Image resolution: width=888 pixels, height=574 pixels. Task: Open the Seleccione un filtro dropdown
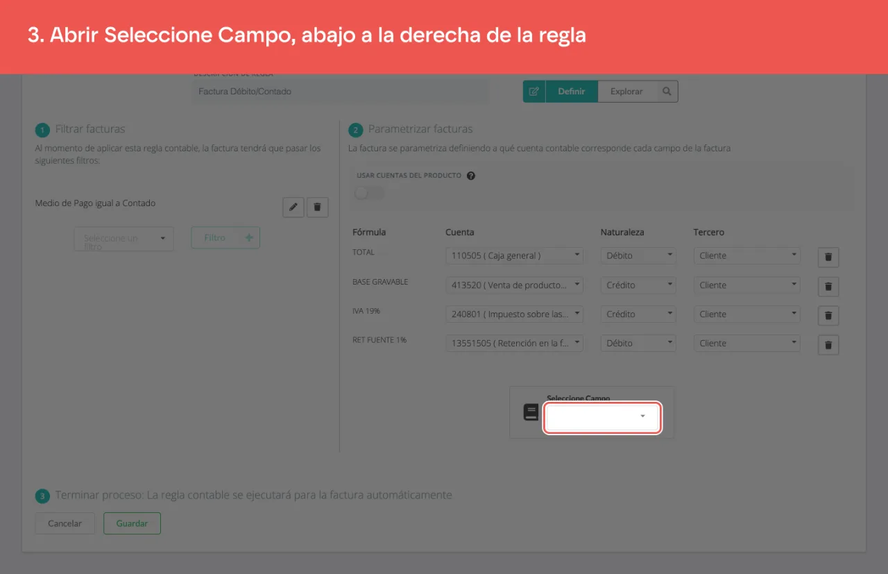[124, 238]
